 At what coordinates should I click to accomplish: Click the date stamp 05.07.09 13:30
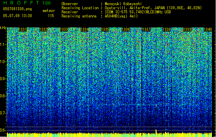[18, 16]
